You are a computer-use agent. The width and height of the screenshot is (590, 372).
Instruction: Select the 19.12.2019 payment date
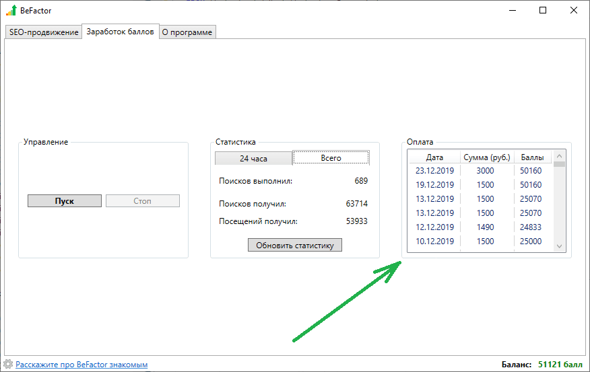click(434, 185)
